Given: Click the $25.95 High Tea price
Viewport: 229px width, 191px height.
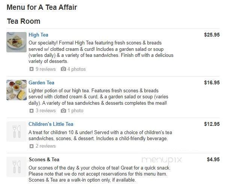Looking at the screenshot, I should pyautogui.click(x=212, y=35).
